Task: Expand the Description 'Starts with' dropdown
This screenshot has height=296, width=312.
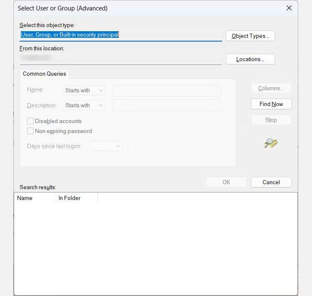Action: pyautogui.click(x=84, y=105)
